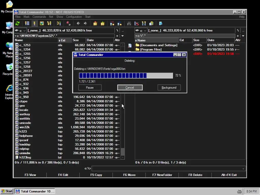Open the FTP connect toolbar icon
The height and width of the screenshot is (195, 260).
coord(112,23)
